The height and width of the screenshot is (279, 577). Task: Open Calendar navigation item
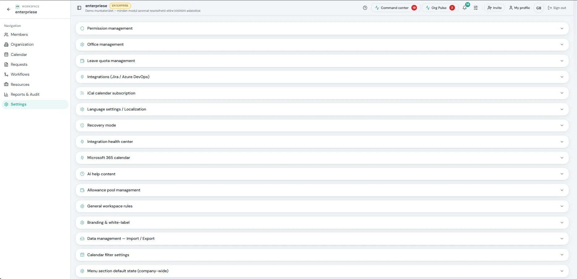pos(35,55)
